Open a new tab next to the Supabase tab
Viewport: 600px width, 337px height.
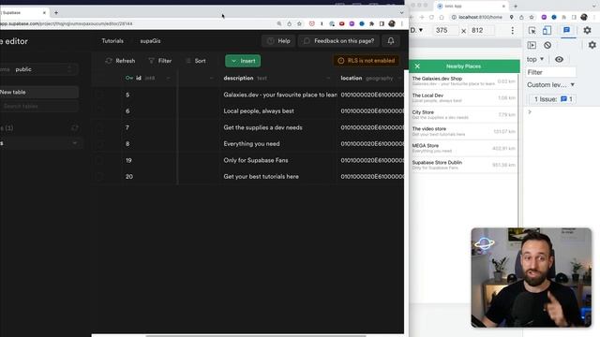56,12
